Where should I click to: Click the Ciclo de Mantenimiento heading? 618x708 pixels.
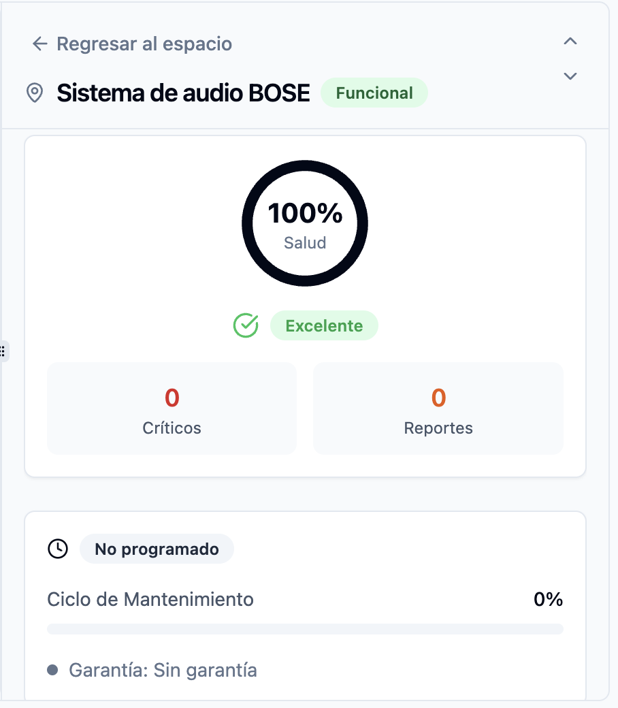(x=150, y=600)
